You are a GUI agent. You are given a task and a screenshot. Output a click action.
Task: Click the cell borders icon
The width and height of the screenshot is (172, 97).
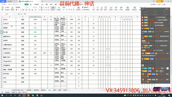(x=23, y=10)
